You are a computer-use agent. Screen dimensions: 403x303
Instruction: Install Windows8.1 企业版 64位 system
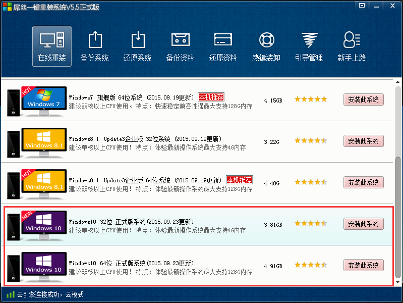(x=363, y=182)
